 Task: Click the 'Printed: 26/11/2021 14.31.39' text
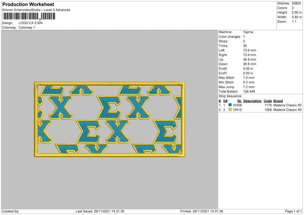click(x=202, y=211)
